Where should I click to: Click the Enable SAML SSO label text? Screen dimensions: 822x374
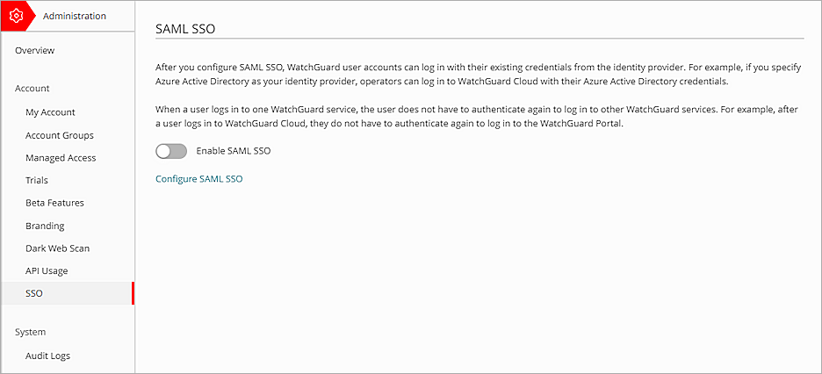[x=233, y=151]
